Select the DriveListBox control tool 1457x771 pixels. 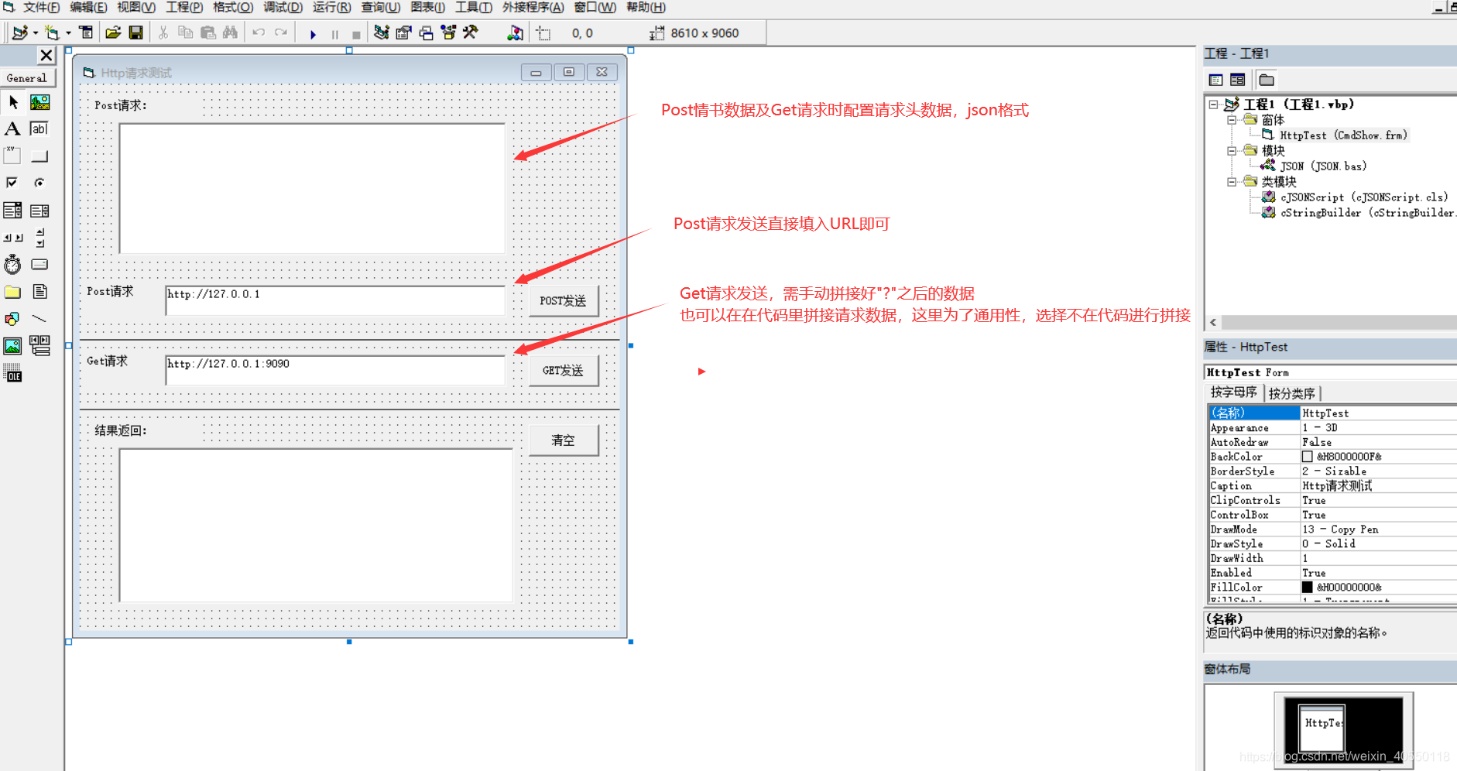tap(39, 265)
